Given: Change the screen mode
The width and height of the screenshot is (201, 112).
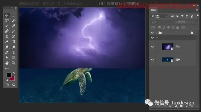Looking at the screenshot, I should click(13, 85).
